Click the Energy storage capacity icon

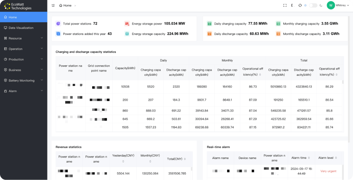[127, 34]
